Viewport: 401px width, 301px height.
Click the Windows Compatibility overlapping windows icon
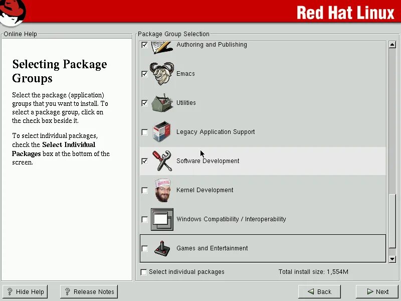pos(162,219)
